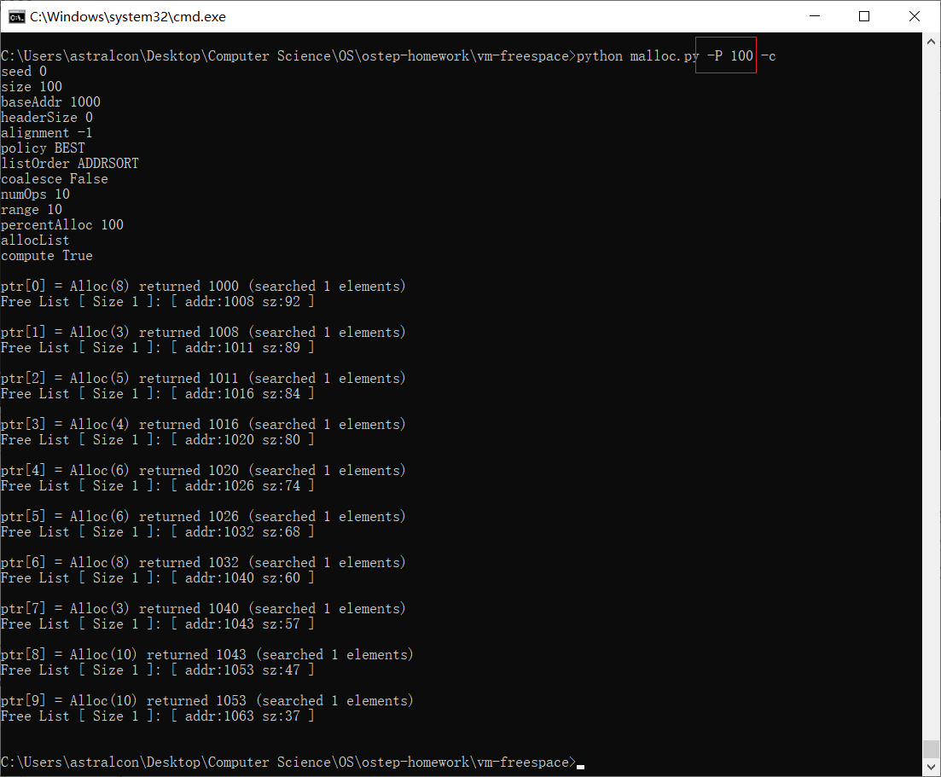
Task: Click the 'addr:1043 sz:57' free list line
Action: 158,624
